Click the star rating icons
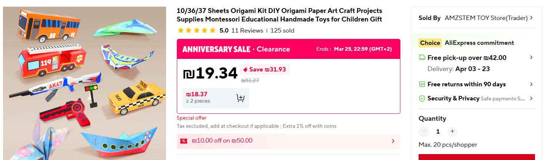This screenshot has height=160, width=545. (196, 30)
